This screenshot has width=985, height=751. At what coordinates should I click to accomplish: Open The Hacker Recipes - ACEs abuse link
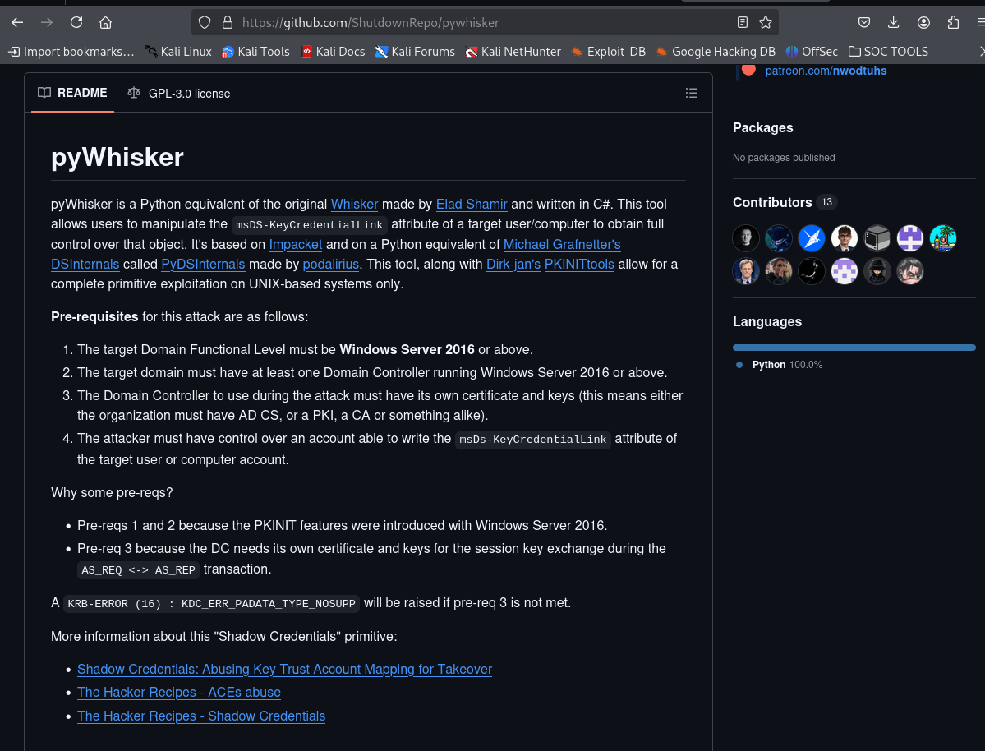coord(179,693)
